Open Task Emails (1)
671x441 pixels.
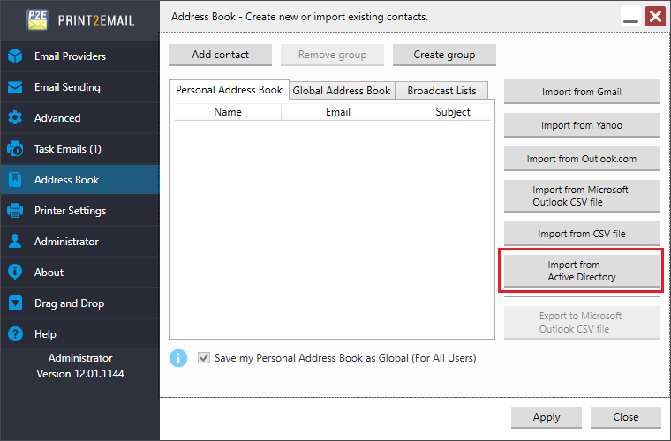pyautogui.click(x=80, y=149)
